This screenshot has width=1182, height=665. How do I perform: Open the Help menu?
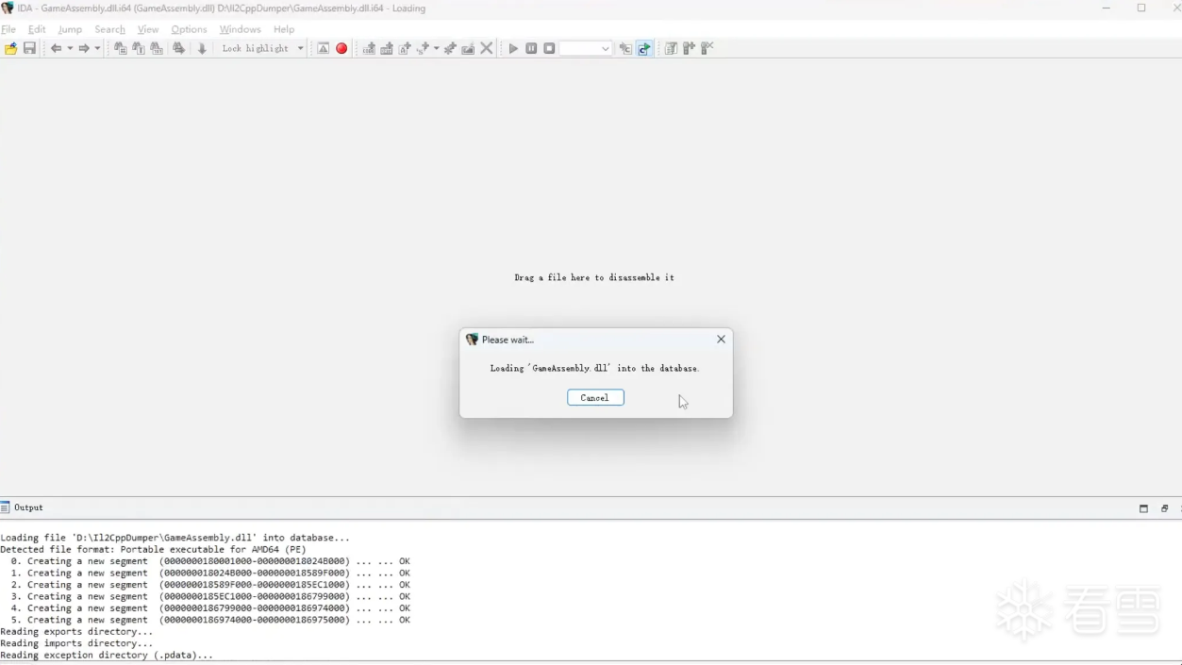[284, 29]
